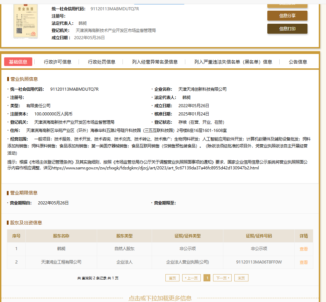Viewport: 326px width, 302px height.
Task: Click the 股东及出资信息 section heading
Action: [x=26, y=223]
